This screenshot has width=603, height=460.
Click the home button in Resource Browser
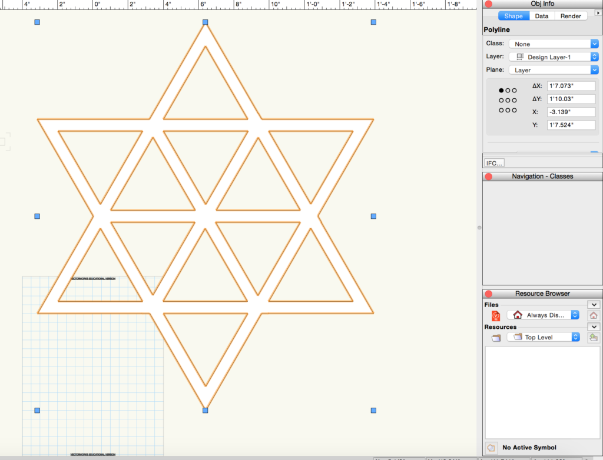pyautogui.click(x=594, y=315)
